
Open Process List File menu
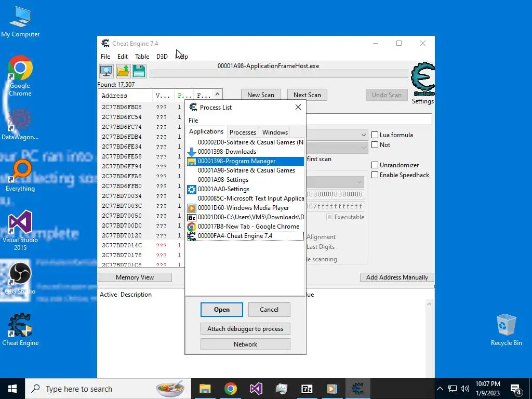(193, 121)
